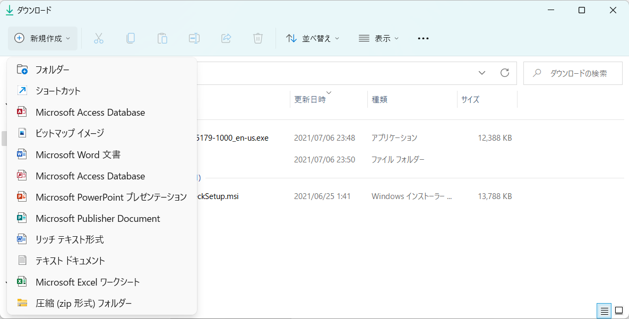Click the green download arrow title icon

pos(9,11)
